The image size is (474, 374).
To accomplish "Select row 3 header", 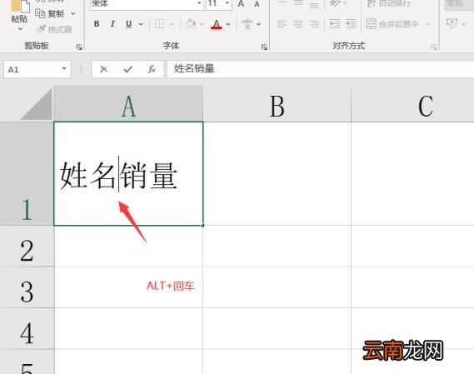I will [27, 287].
